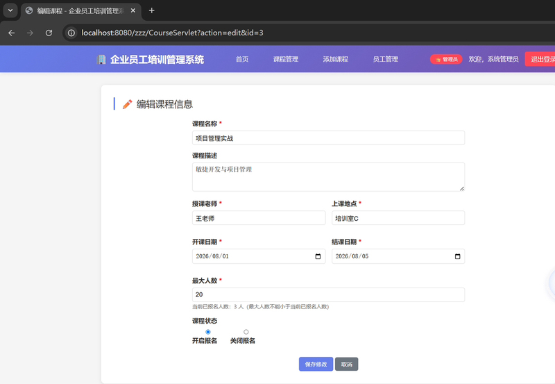Click the 企业员工培训管理系统 title
This screenshot has width=555, height=384.
[157, 59]
